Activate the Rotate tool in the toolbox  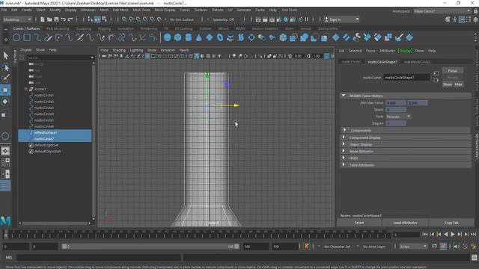pyautogui.click(x=5, y=102)
